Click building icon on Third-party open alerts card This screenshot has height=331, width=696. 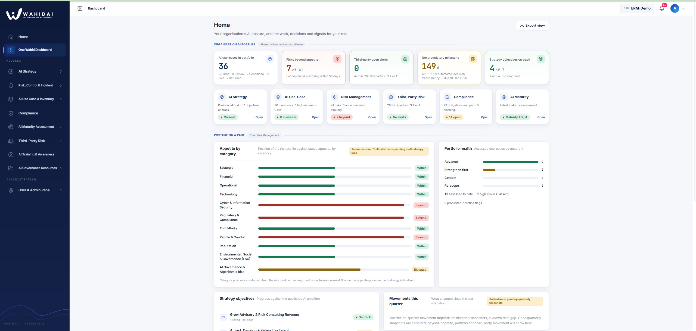pyautogui.click(x=405, y=59)
